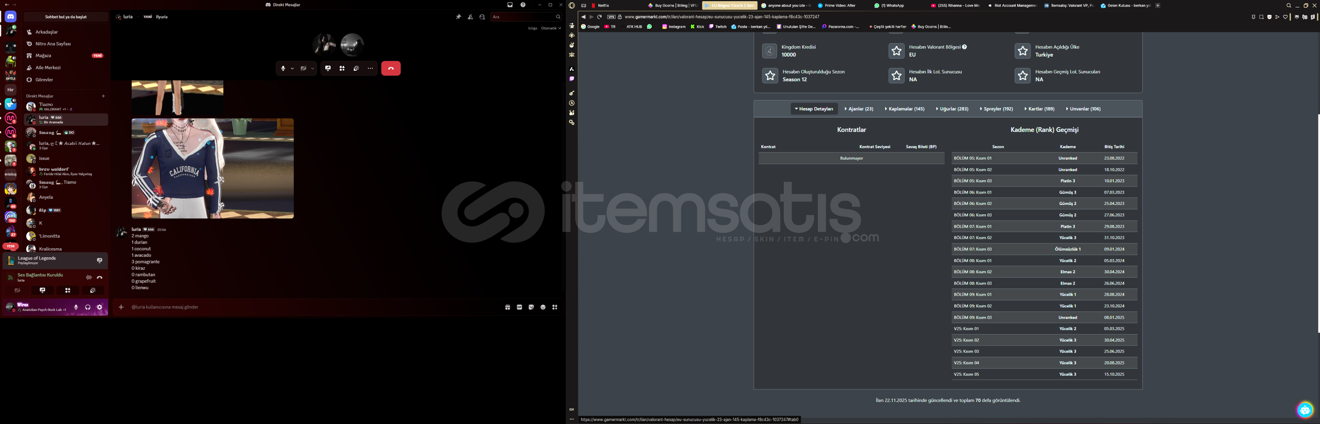This screenshot has height=424, width=1320.
Task: Open the Discord inbox icon
Action: (510, 5)
